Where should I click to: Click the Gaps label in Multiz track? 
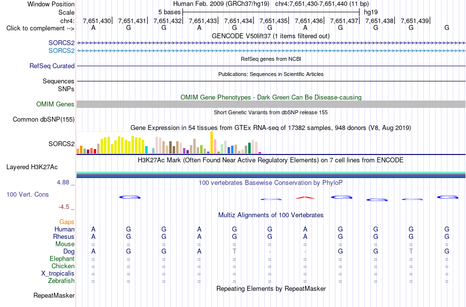pos(67,222)
